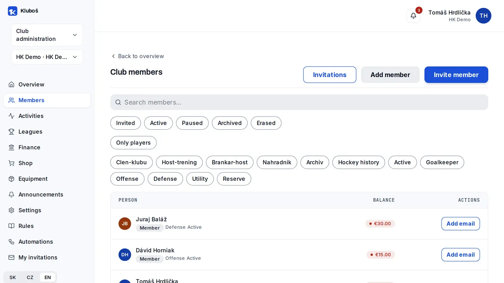The image size is (504, 283).
Task: Toggle the Erased status filter
Action: click(266, 123)
